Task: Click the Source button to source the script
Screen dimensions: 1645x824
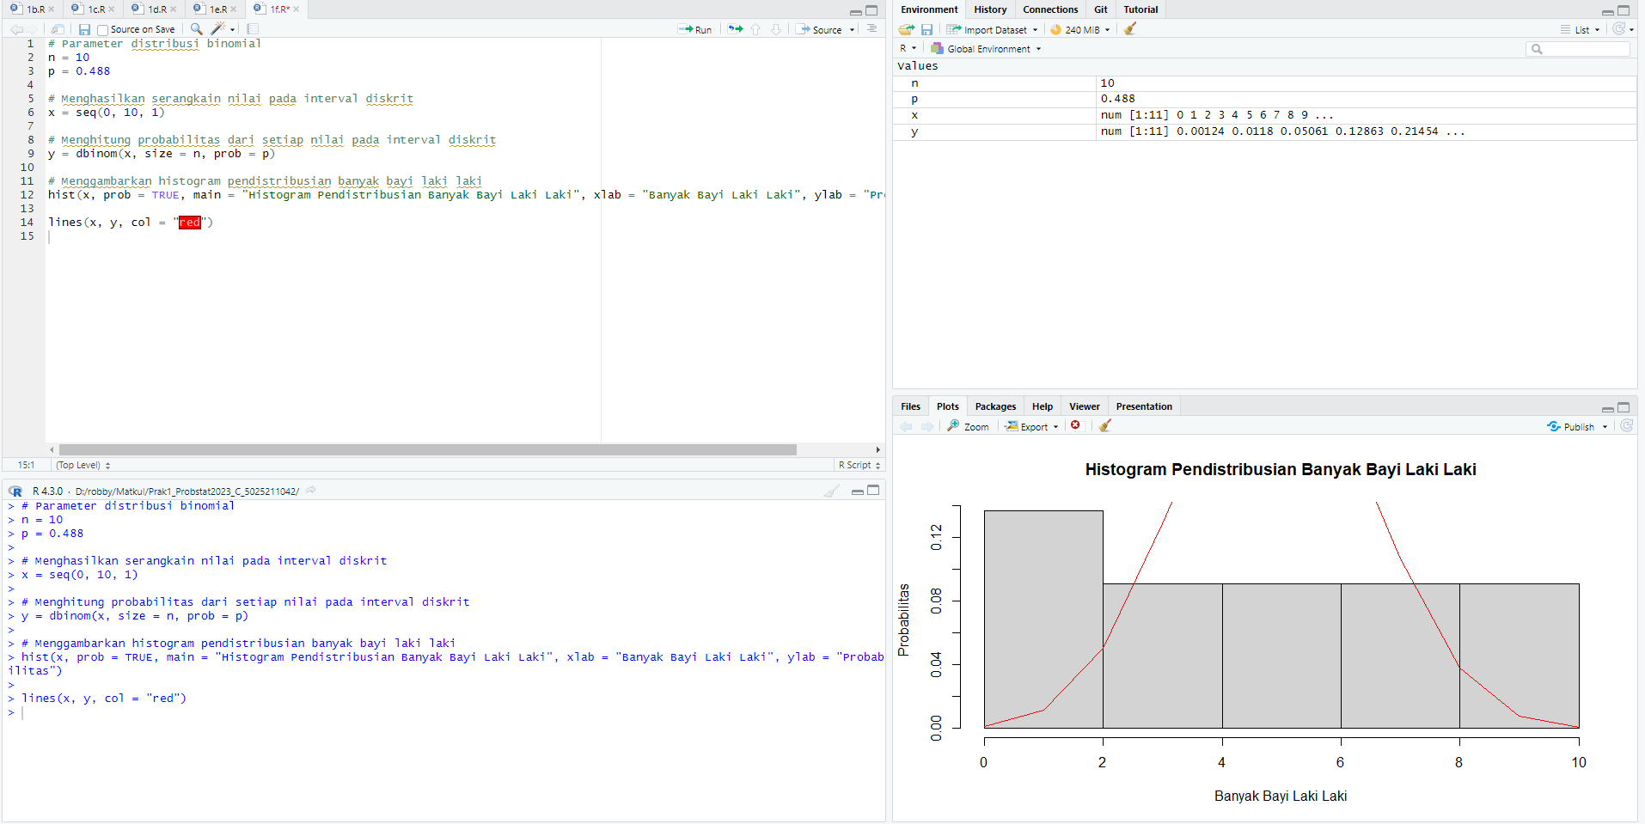Action: 819,29
